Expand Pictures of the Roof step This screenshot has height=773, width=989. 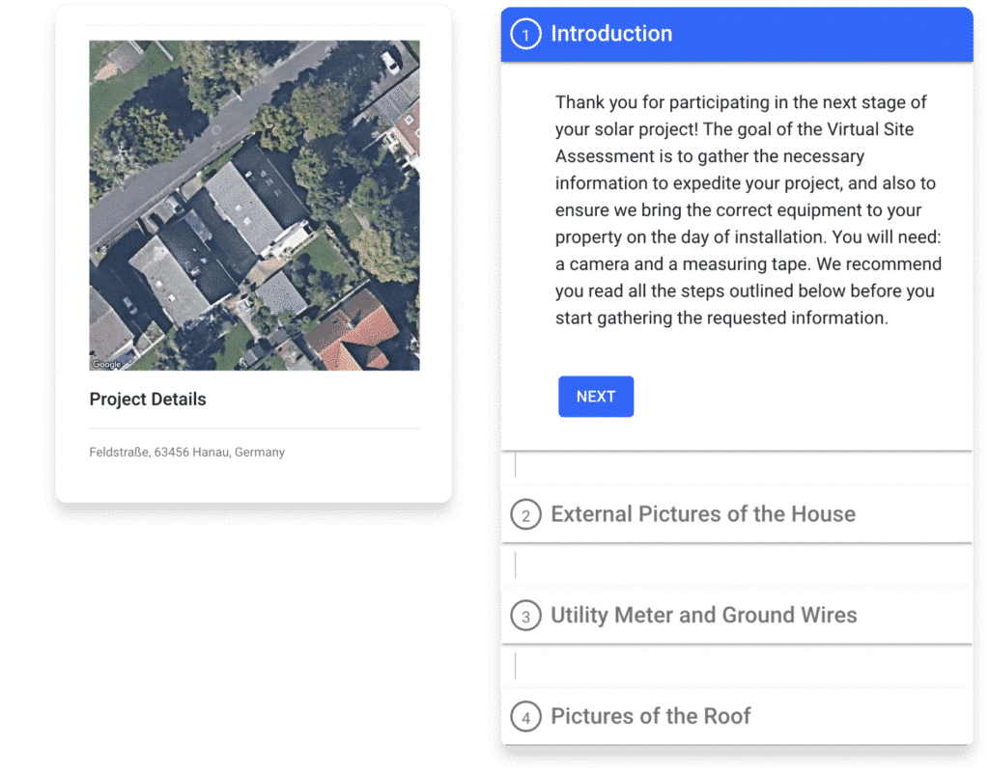coord(737,716)
